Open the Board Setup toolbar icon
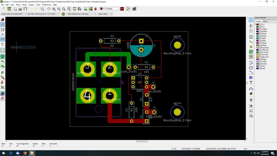 9,9
